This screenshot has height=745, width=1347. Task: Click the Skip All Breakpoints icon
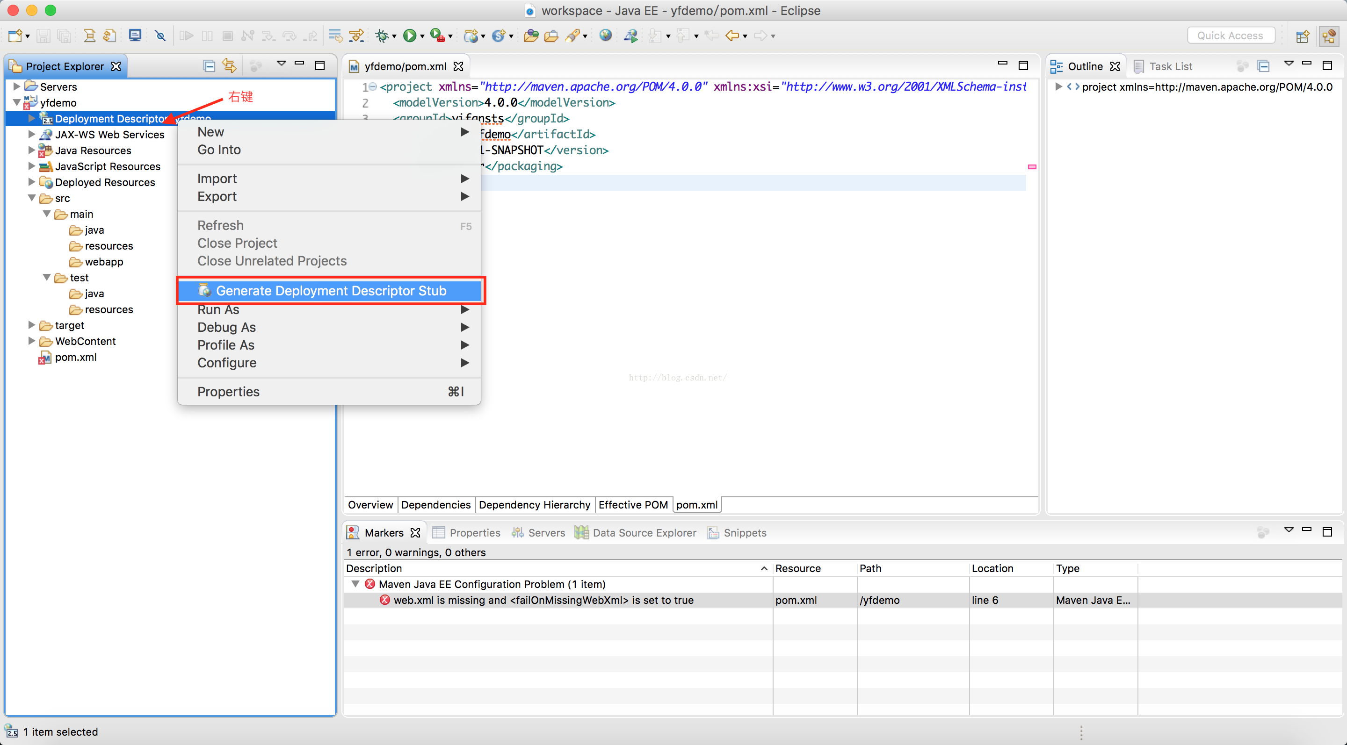160,36
